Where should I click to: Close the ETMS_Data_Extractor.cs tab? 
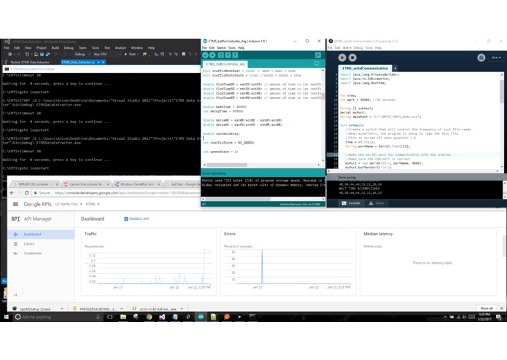point(104,62)
